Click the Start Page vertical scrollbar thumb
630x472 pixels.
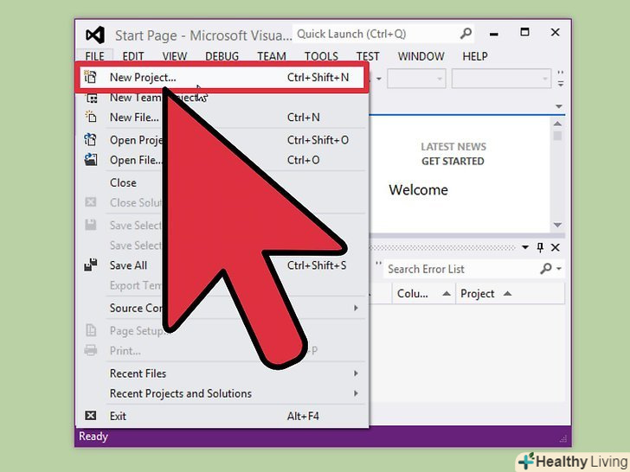coord(557,136)
